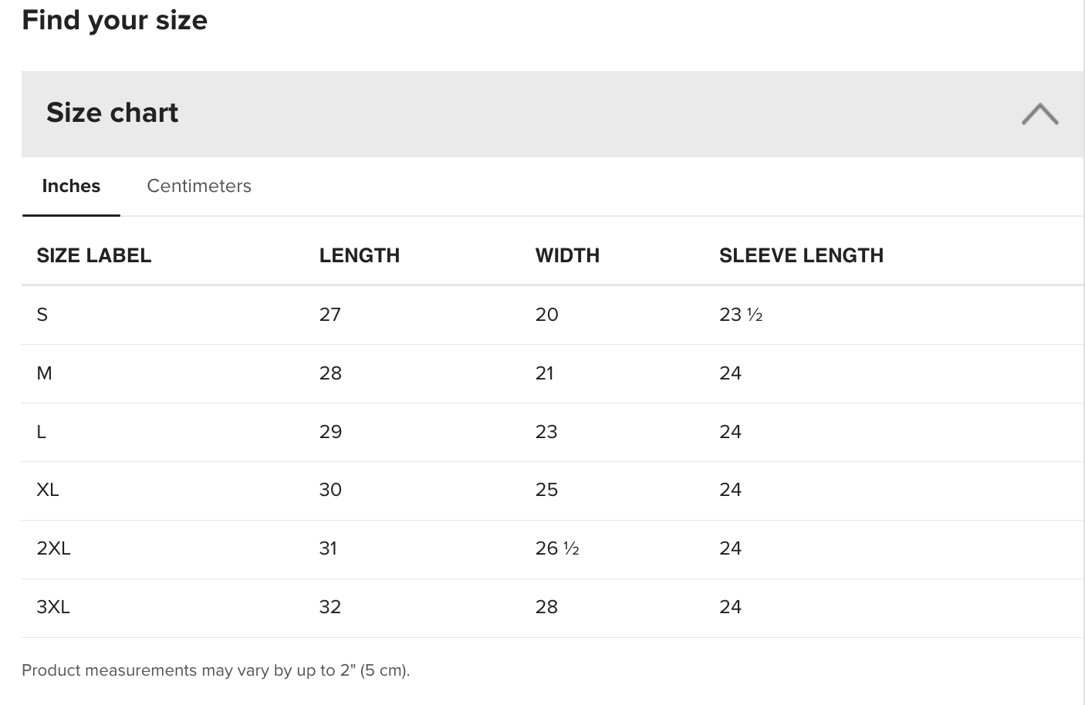Click the 23 ½ sleeve length value
The image size is (1085, 705).
[x=741, y=315]
